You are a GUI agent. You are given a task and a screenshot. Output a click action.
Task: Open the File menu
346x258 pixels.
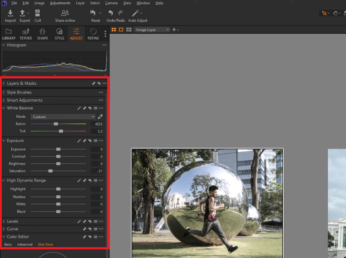click(14, 3)
